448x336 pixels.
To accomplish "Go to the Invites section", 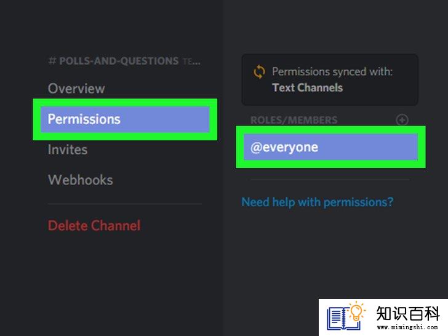I will (x=68, y=150).
